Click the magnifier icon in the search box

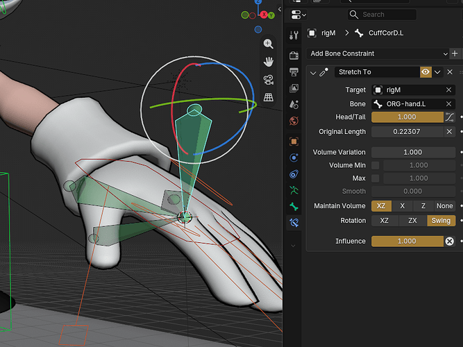(x=353, y=14)
